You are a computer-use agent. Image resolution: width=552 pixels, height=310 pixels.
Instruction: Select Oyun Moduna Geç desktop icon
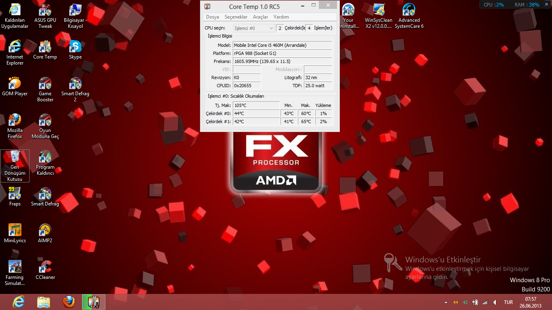coord(45,126)
